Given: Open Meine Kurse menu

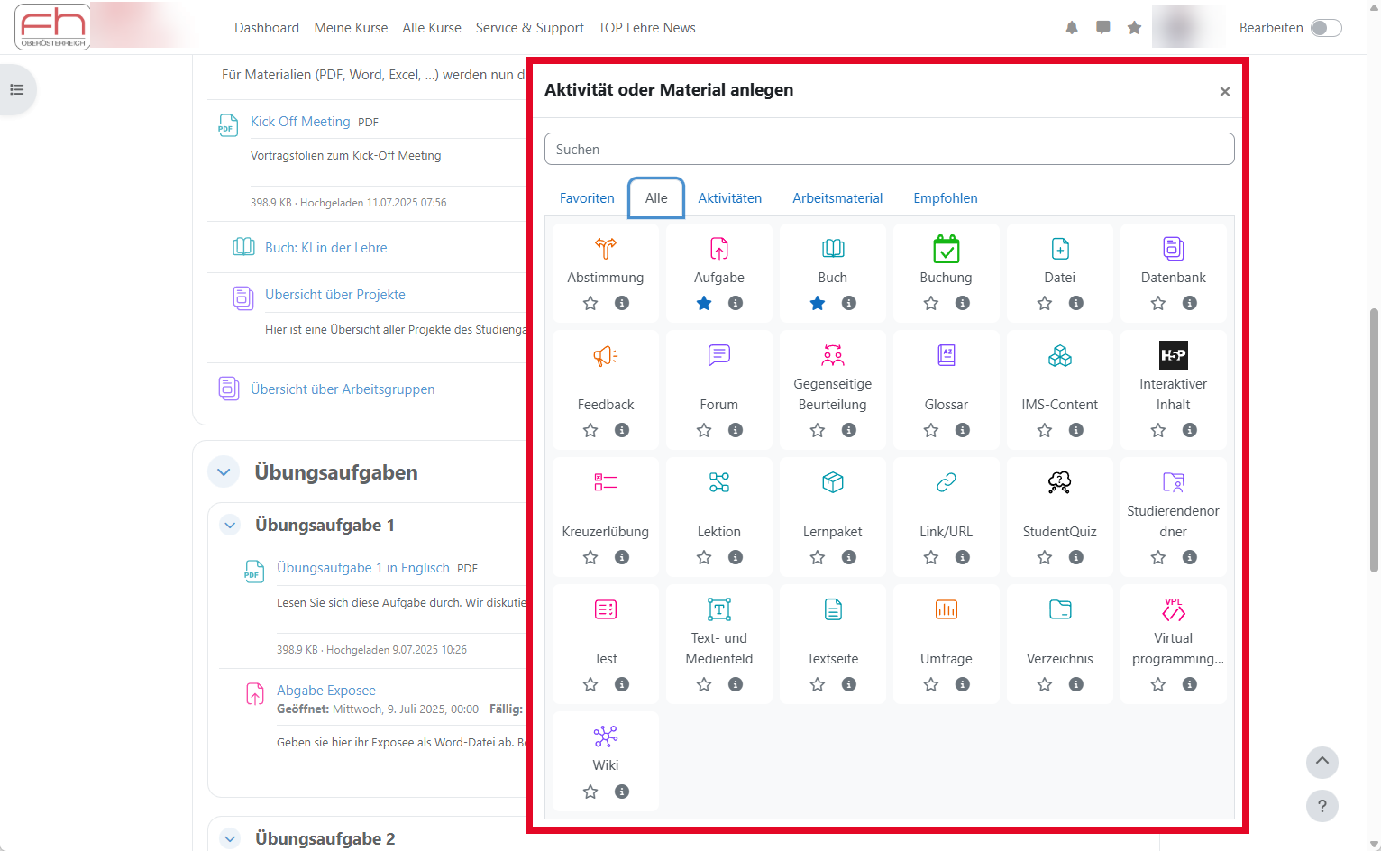Looking at the screenshot, I should (351, 28).
